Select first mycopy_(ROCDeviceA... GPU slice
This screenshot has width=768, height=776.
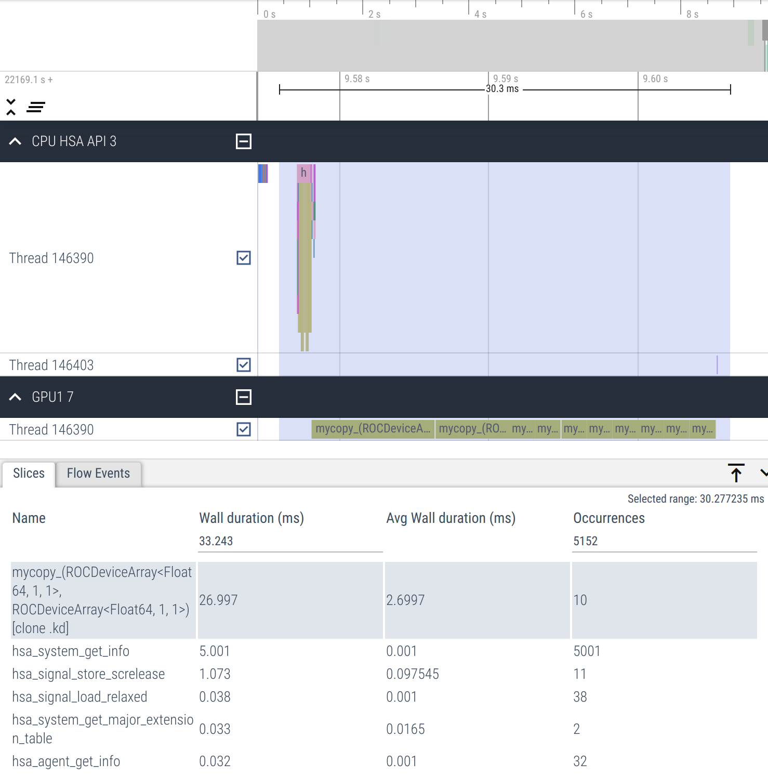click(373, 429)
